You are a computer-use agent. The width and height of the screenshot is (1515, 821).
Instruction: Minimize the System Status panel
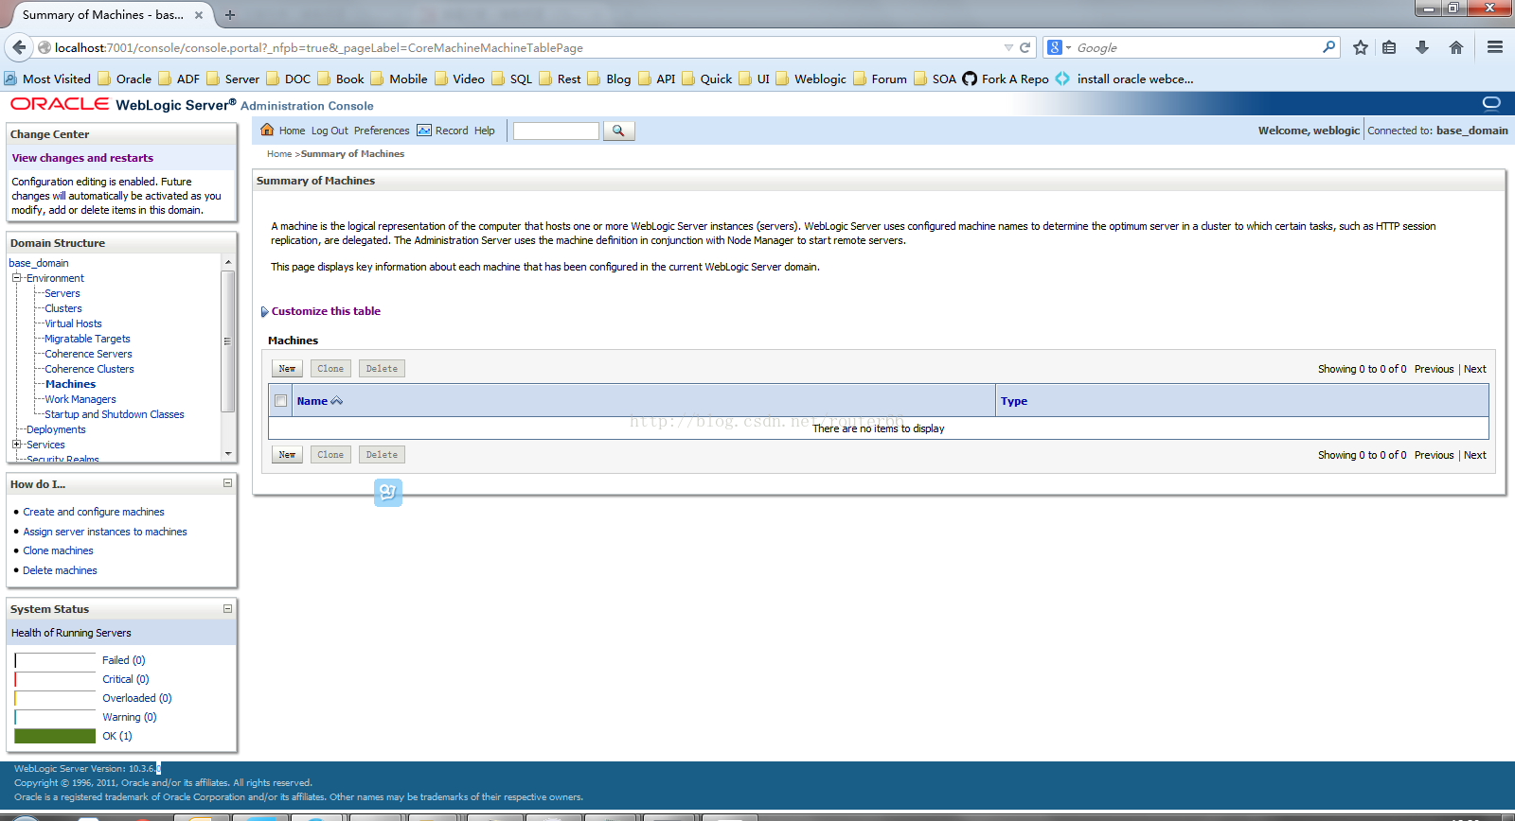(x=227, y=608)
